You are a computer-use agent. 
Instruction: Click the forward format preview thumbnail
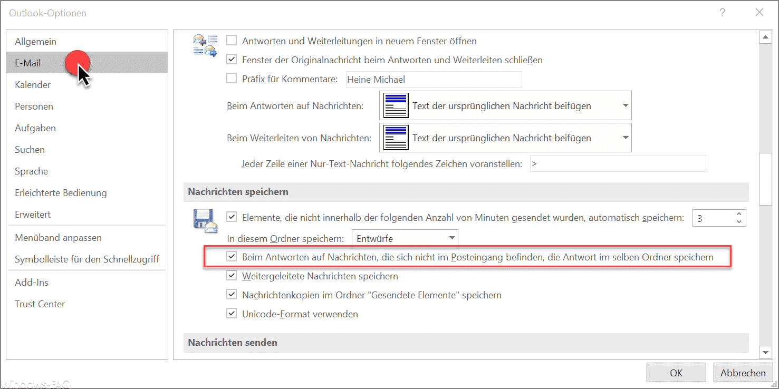(396, 138)
